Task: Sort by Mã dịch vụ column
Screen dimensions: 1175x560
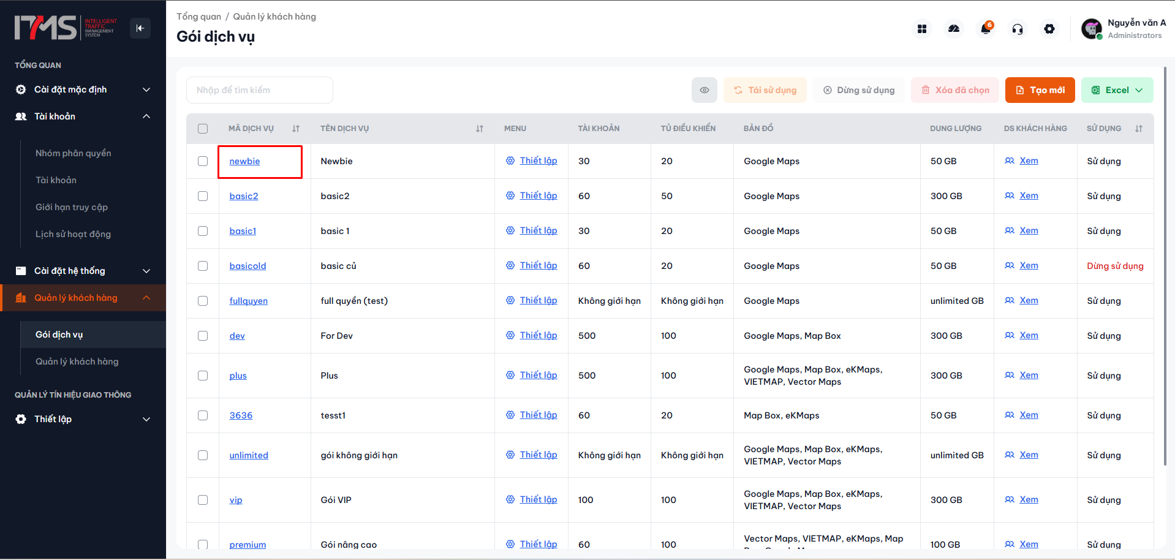Action: (x=296, y=129)
